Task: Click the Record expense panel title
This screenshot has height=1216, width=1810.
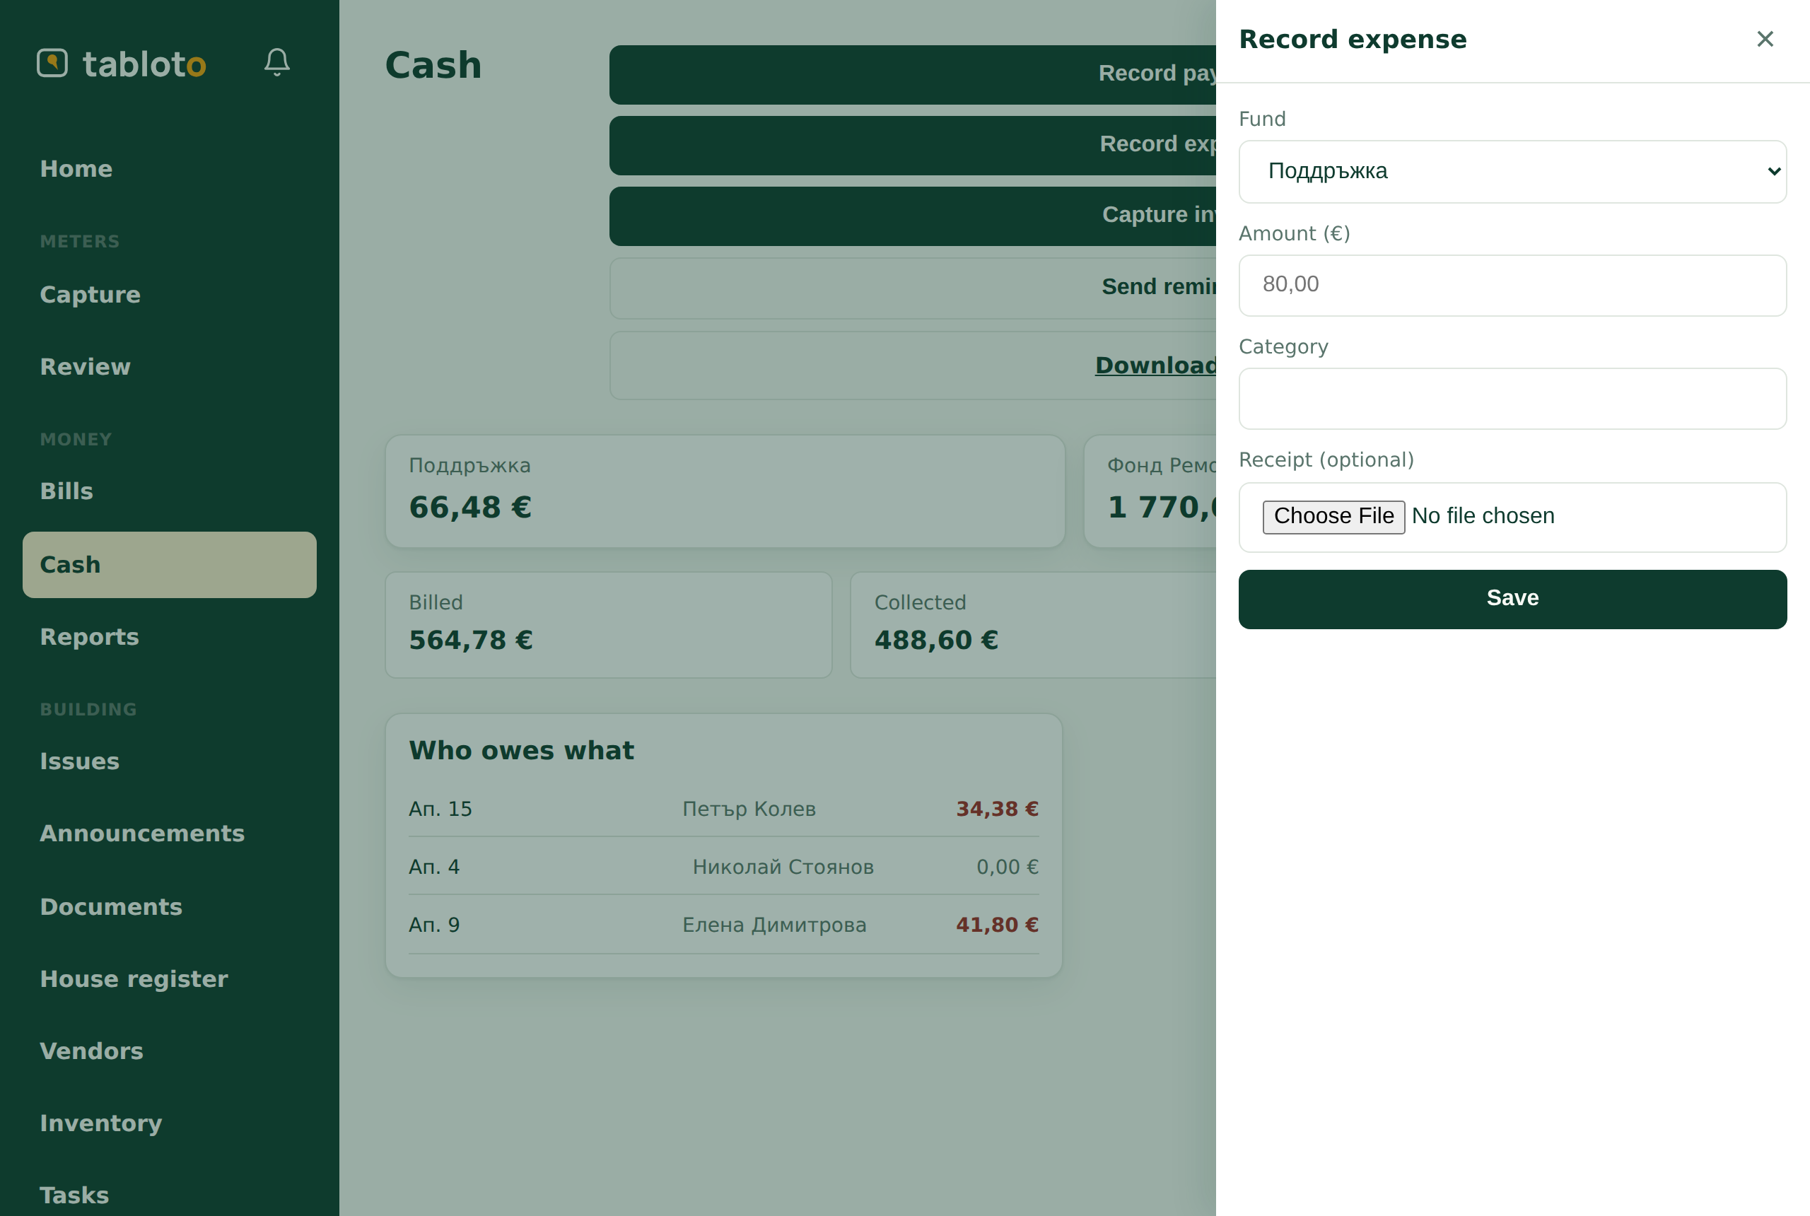Action: pos(1353,40)
